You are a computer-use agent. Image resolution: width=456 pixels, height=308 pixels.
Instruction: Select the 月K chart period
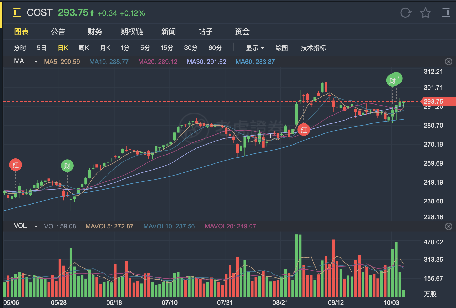point(105,48)
